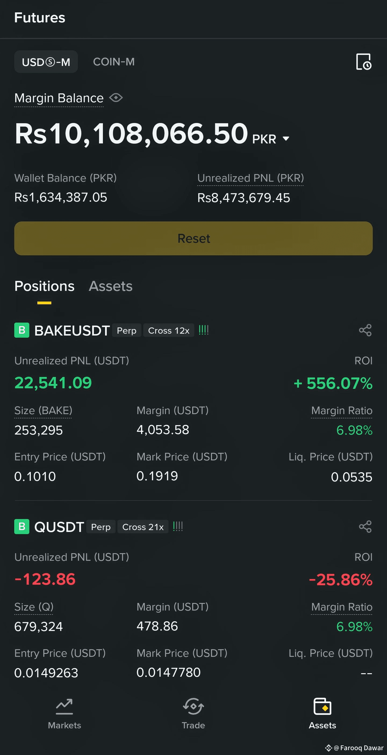This screenshot has height=755, width=387.
Task: Open the PKR currency dropdown arrow
Action: [286, 139]
